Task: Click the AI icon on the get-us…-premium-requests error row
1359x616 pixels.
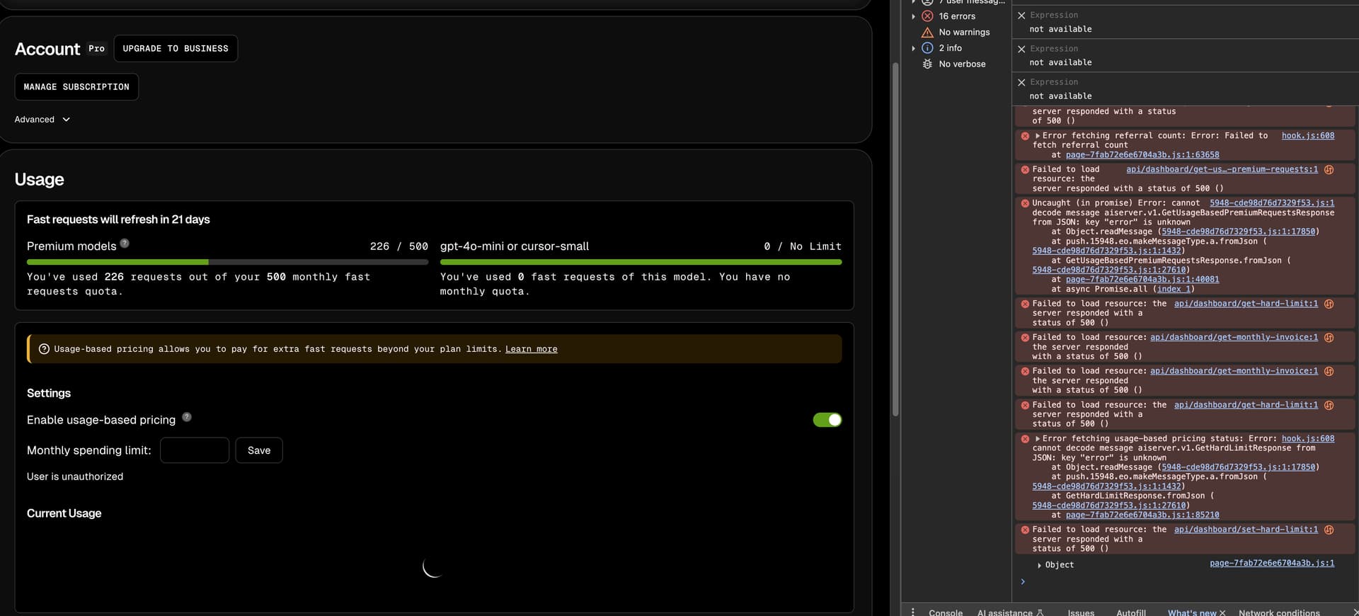Action: (x=1329, y=169)
